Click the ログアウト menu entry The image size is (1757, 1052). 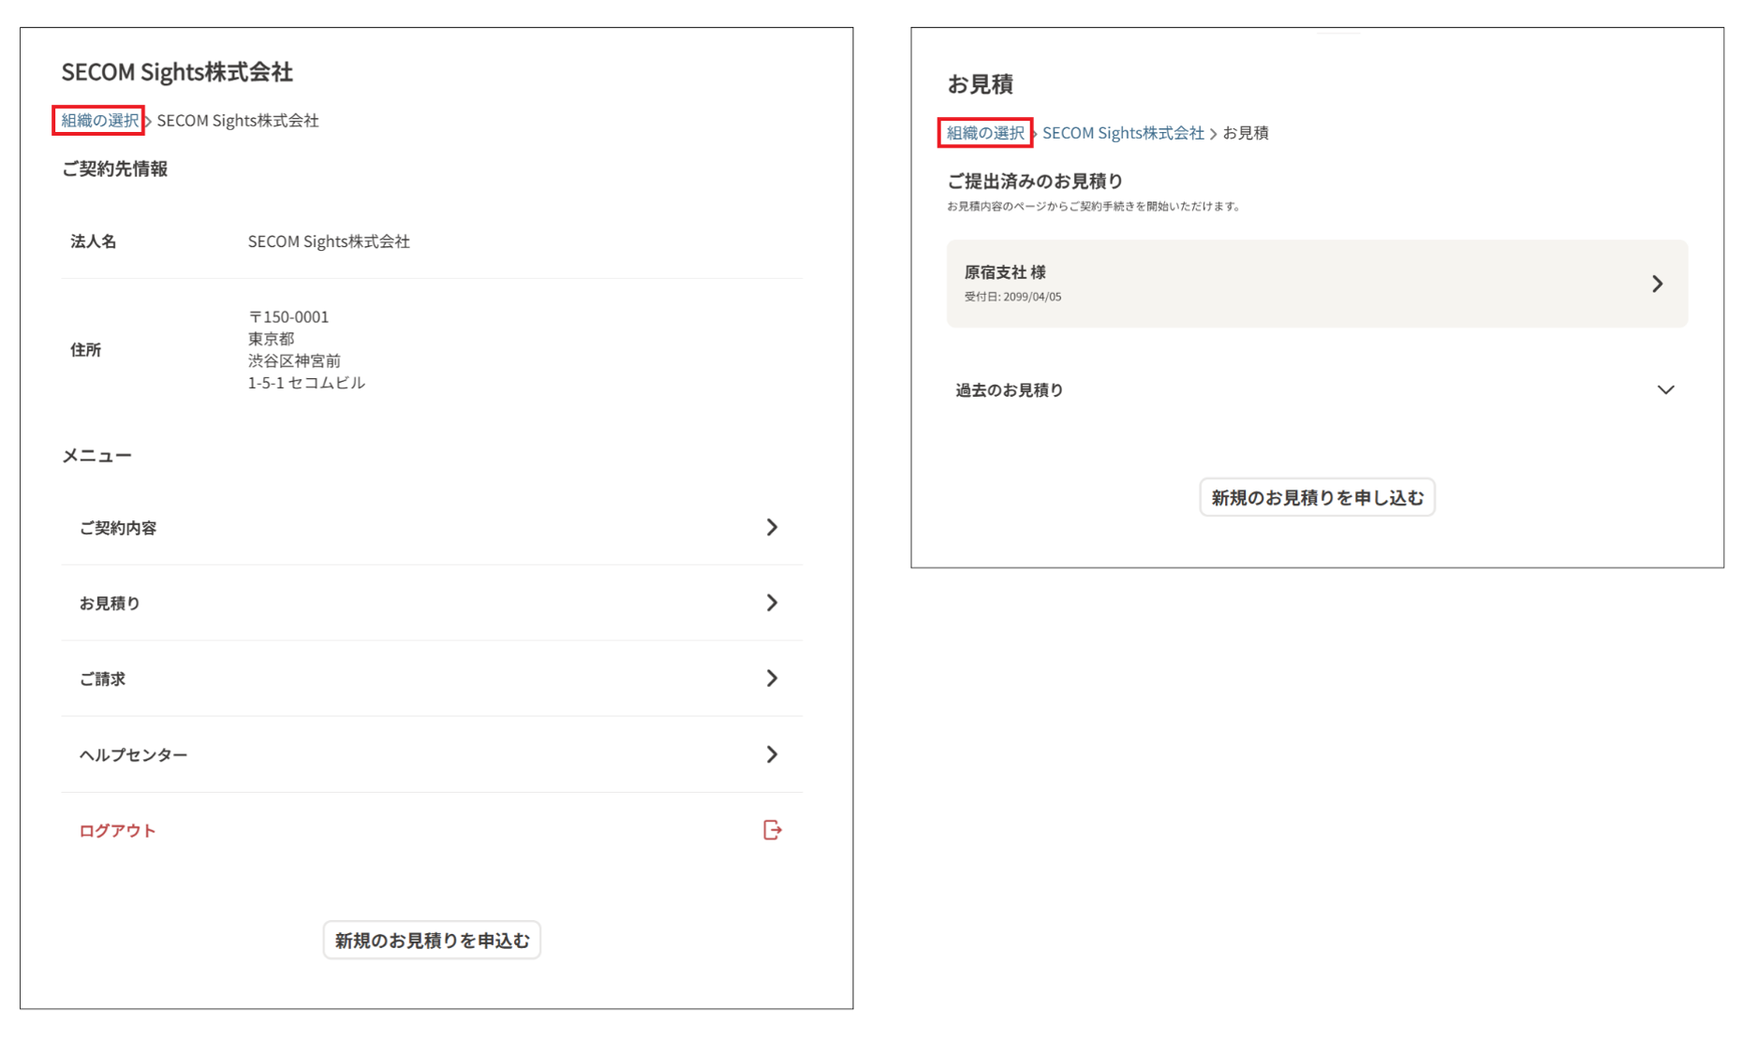click(432, 830)
